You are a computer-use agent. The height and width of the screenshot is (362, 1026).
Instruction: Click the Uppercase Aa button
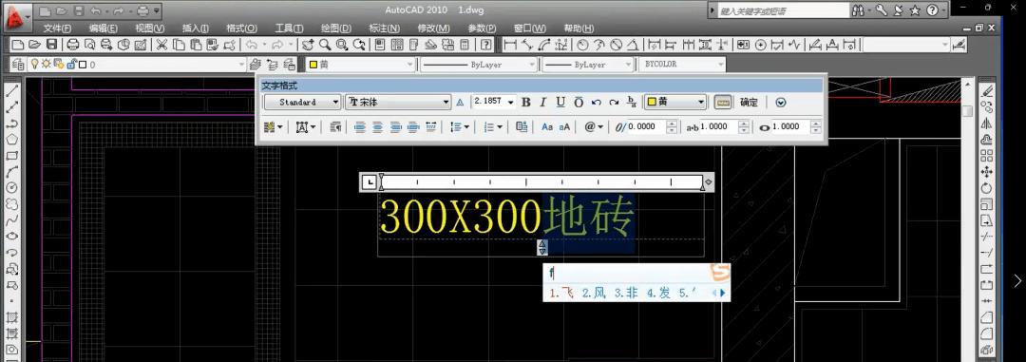click(547, 127)
